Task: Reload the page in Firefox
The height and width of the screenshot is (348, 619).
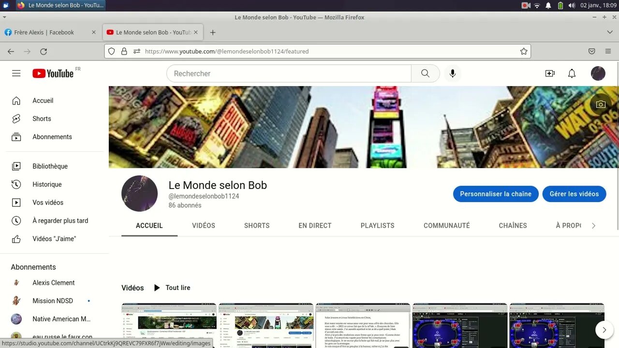Action: click(44, 51)
